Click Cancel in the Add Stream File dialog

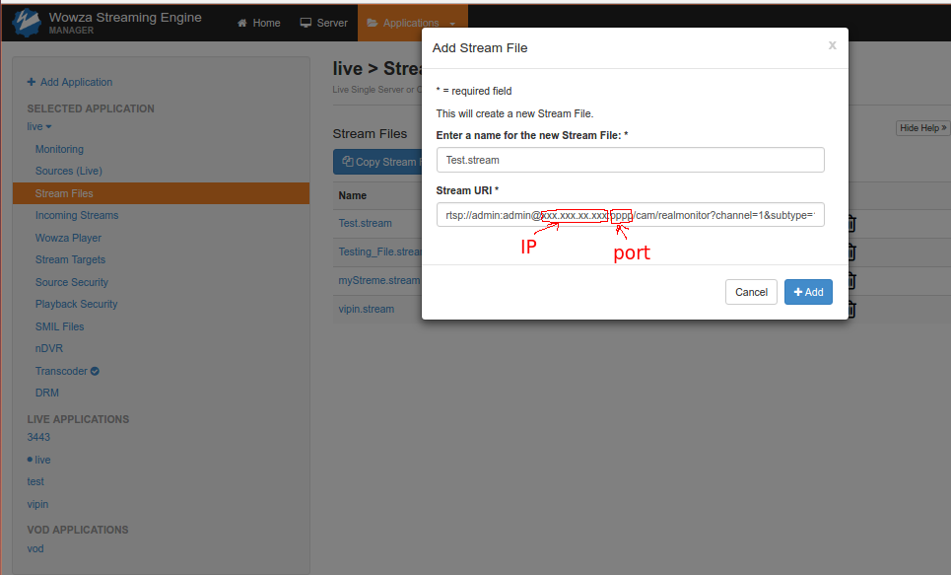pyautogui.click(x=751, y=292)
